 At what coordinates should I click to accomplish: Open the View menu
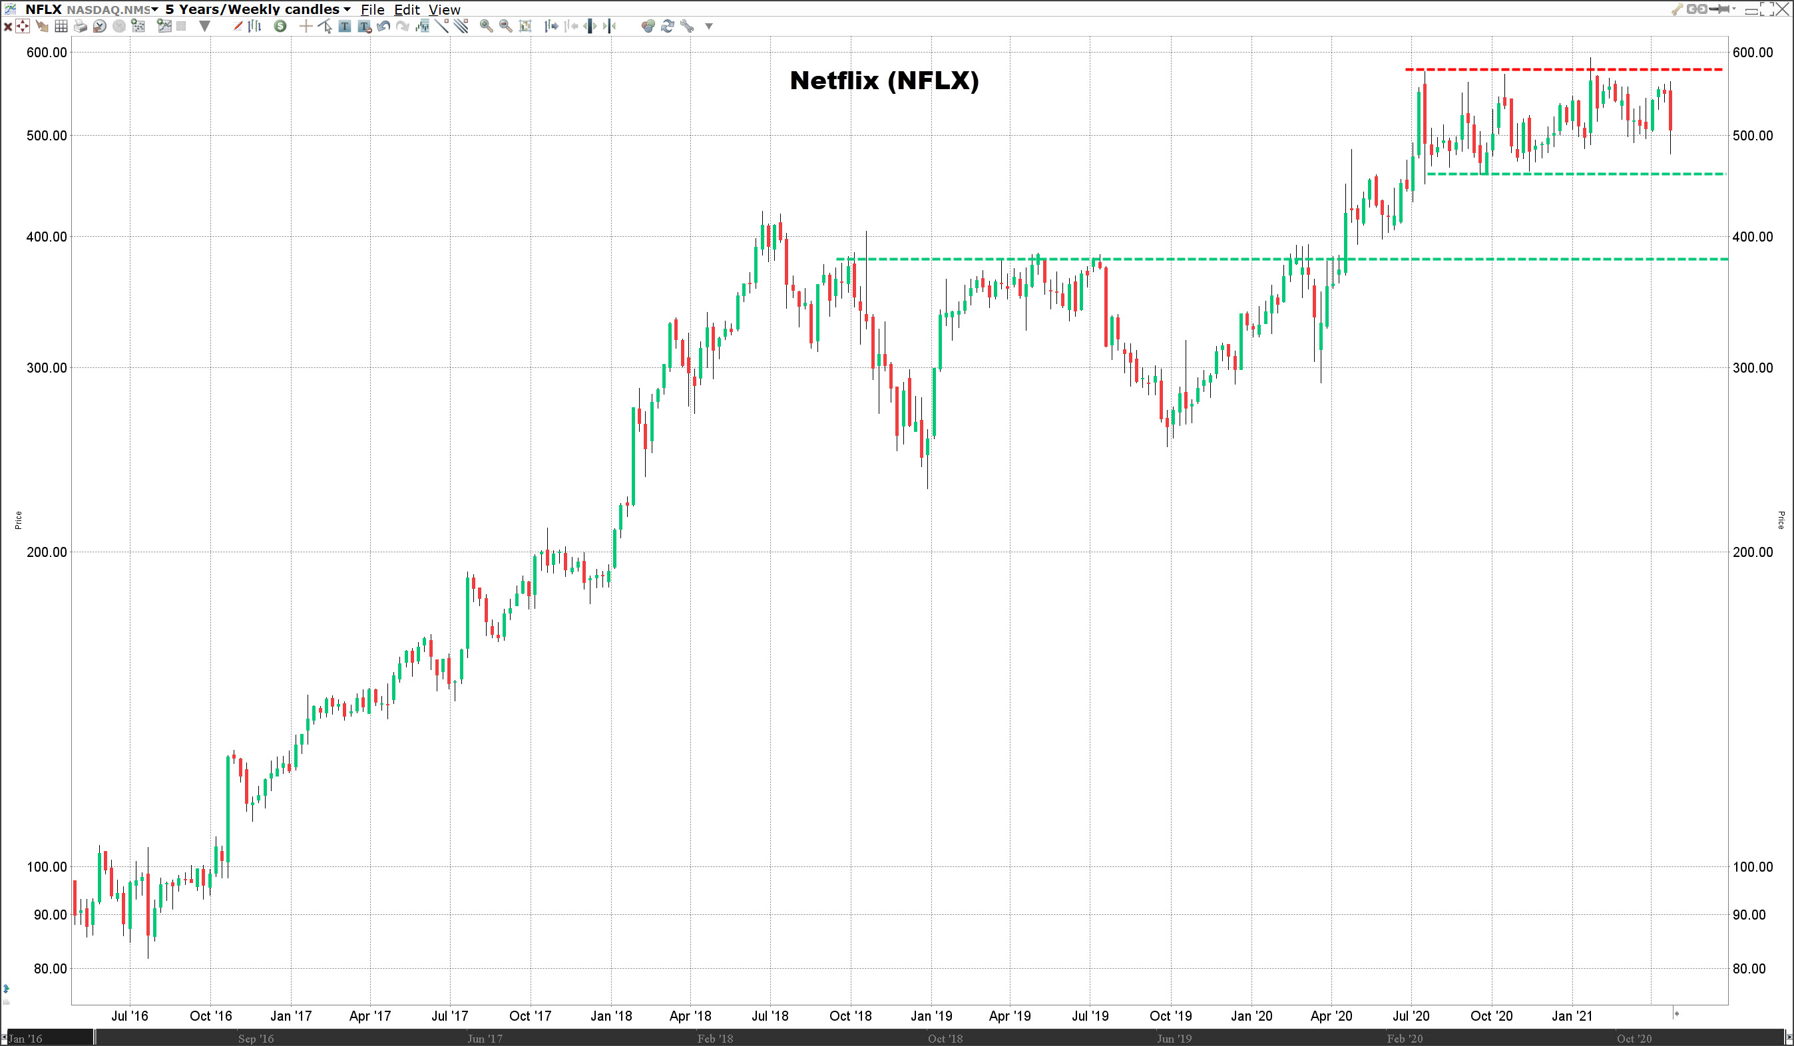[444, 9]
